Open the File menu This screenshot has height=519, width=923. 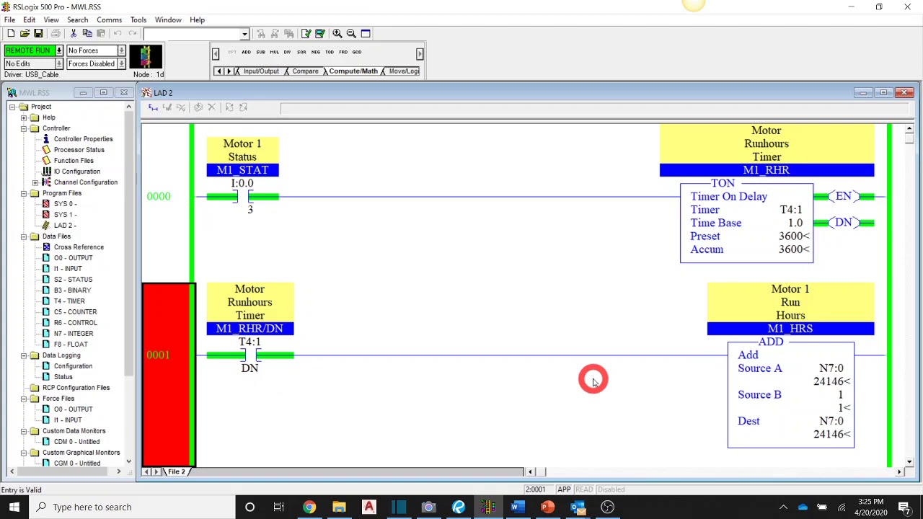click(9, 19)
